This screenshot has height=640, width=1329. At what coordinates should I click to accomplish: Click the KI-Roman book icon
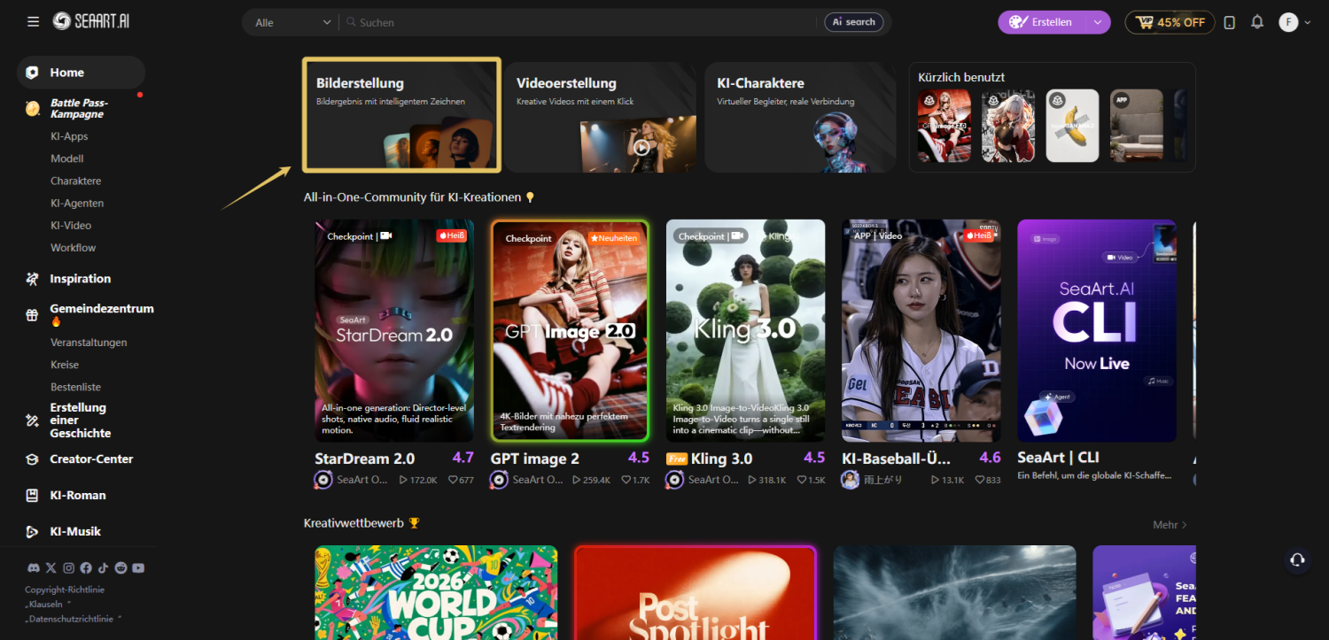click(32, 496)
